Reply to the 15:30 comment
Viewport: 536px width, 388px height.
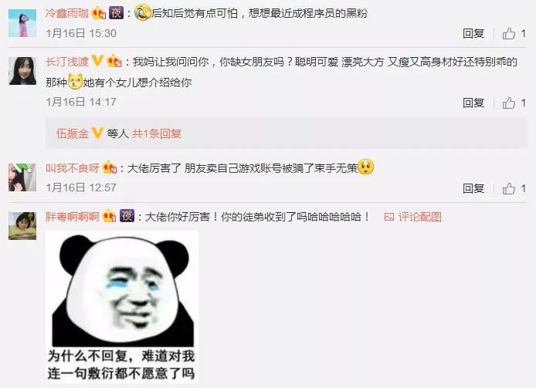coord(473,33)
